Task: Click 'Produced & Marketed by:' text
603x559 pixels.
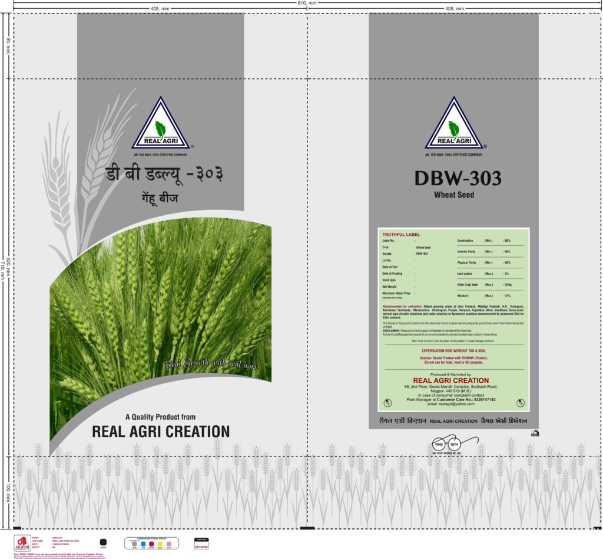Action: (450, 374)
